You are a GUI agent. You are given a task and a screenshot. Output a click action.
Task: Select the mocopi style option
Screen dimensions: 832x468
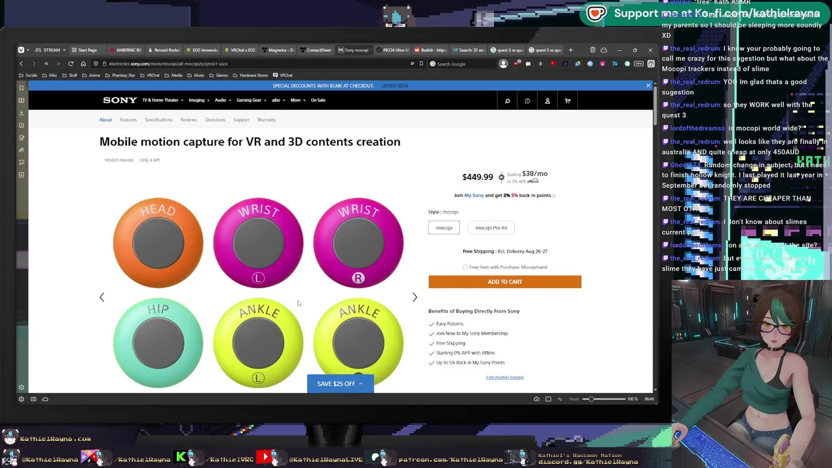pyautogui.click(x=444, y=227)
